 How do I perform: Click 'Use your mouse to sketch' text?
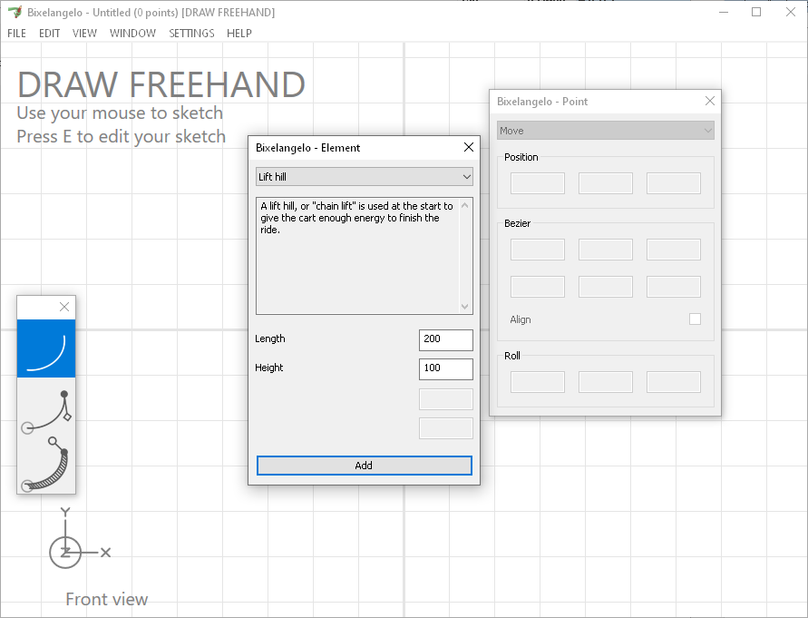pos(120,113)
